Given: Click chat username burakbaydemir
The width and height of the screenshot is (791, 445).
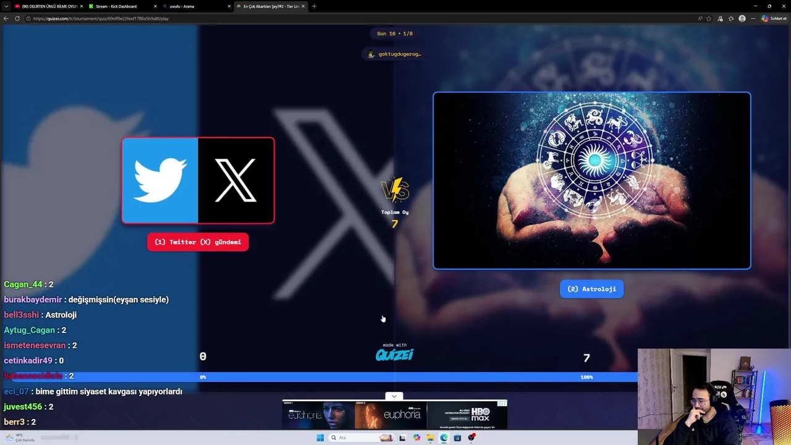Looking at the screenshot, I should (x=33, y=300).
